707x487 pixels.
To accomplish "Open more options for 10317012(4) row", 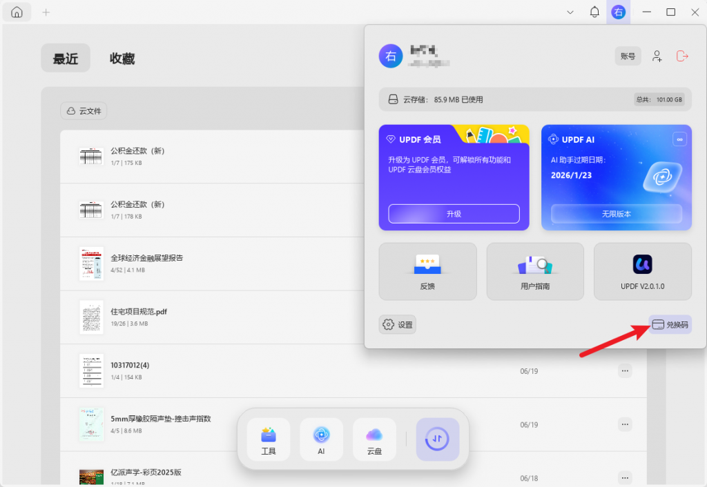I will click(x=624, y=371).
